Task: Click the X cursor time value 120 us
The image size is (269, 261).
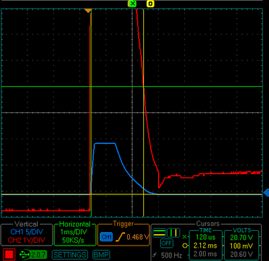Action: point(206,237)
